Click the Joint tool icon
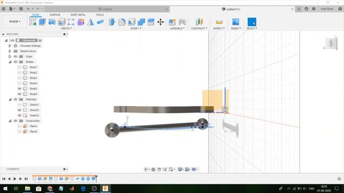 182,22
